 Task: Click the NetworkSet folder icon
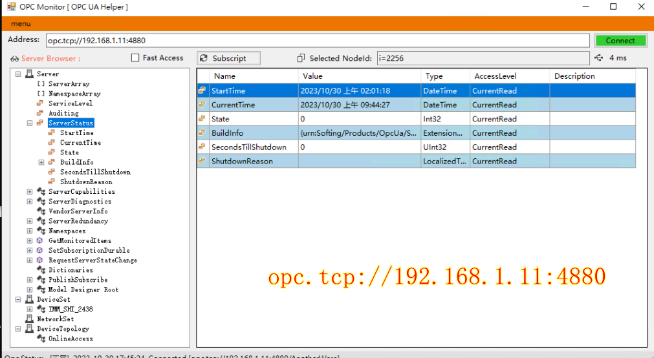click(x=29, y=319)
